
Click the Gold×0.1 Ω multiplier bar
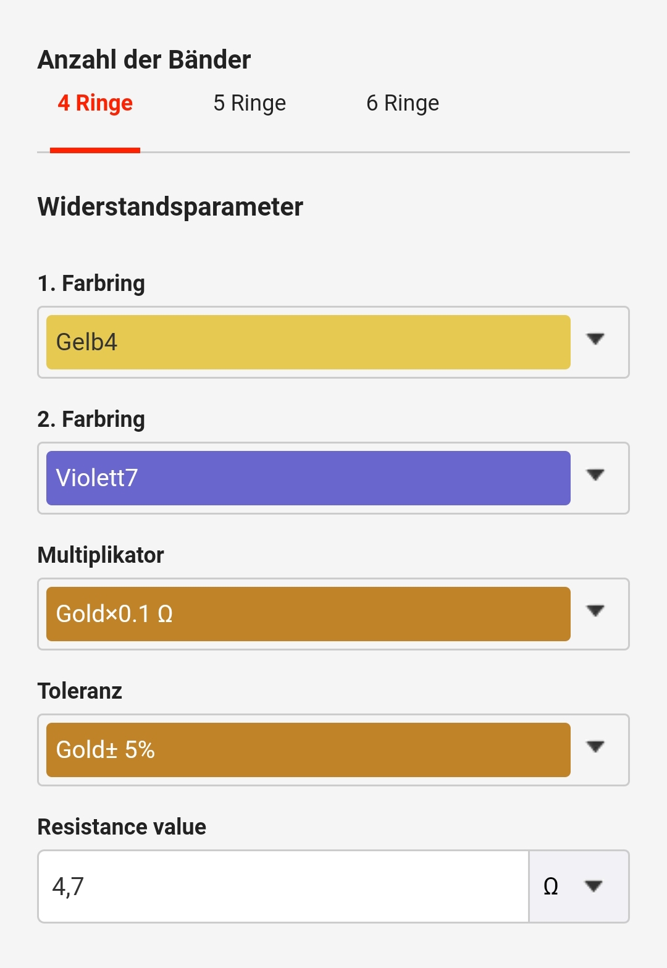point(308,614)
